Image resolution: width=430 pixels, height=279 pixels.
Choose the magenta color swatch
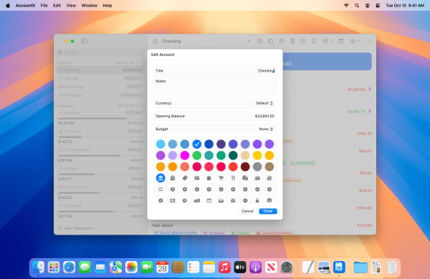coord(185,155)
